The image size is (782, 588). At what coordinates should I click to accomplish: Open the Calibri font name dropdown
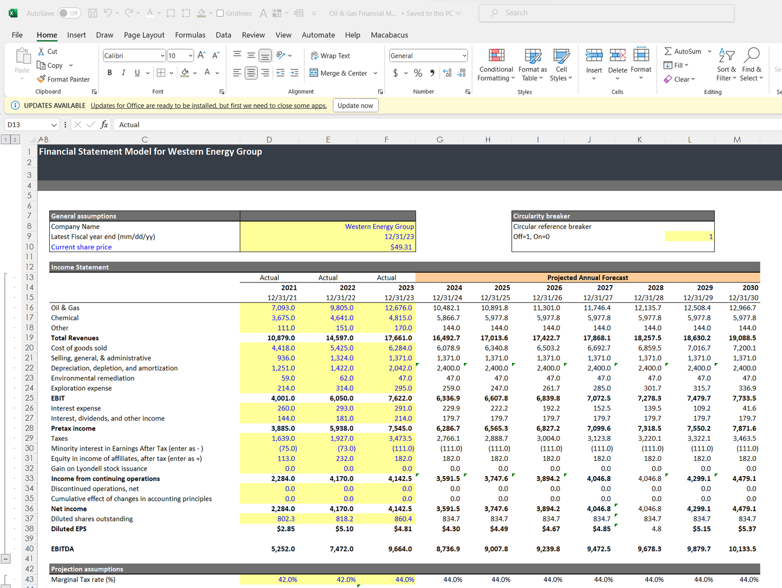(x=162, y=56)
